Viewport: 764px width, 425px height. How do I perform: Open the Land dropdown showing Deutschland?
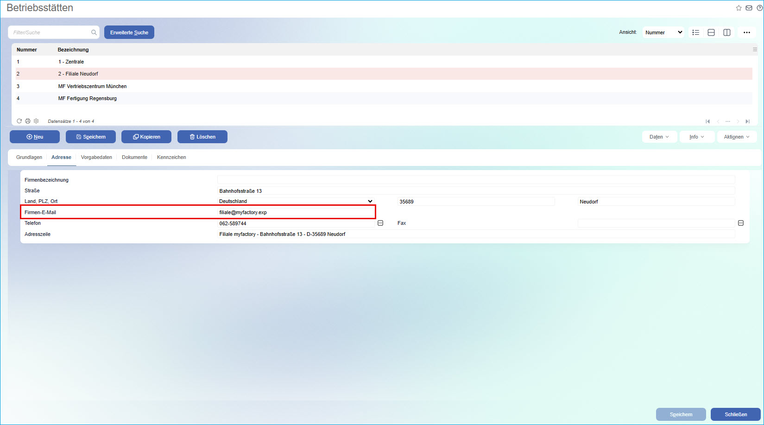pyautogui.click(x=296, y=201)
